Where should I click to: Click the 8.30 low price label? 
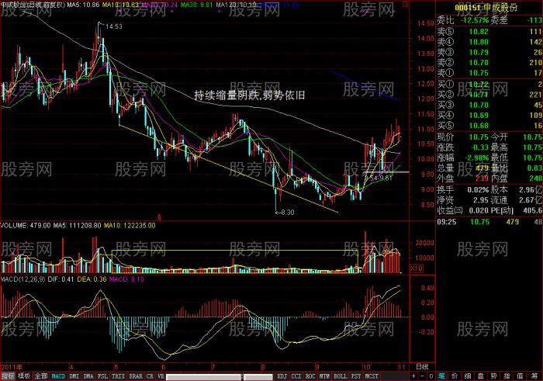[x=288, y=213]
